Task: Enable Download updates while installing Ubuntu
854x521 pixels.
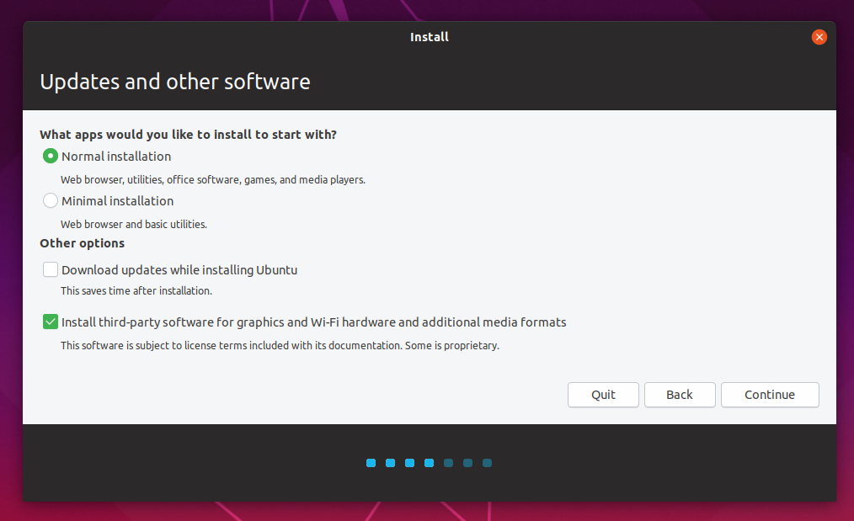Action: [50, 268]
